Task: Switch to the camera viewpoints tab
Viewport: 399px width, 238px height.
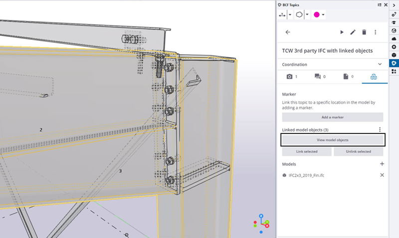Action: point(291,77)
